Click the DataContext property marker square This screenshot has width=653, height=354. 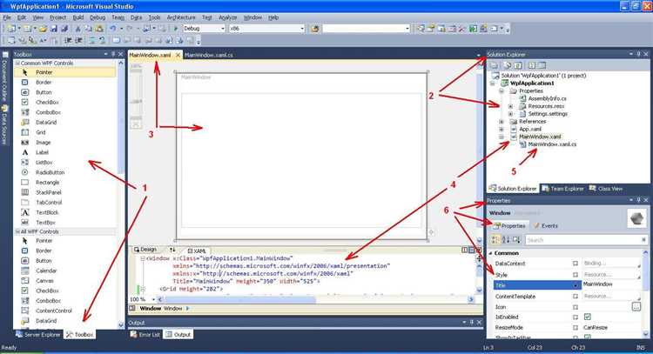(x=576, y=264)
